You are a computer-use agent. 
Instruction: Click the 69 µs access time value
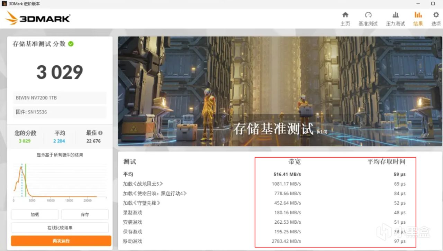pyautogui.click(x=400, y=184)
